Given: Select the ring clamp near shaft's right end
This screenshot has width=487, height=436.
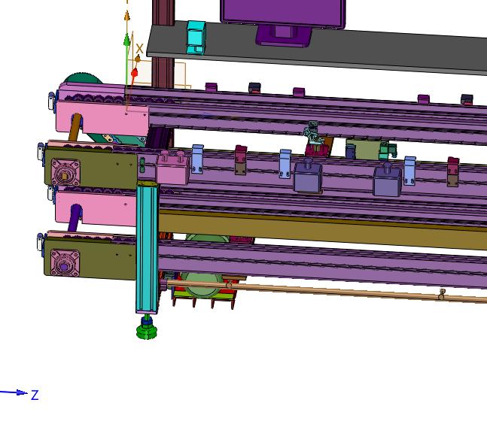Looking at the screenshot, I should [x=441, y=295].
